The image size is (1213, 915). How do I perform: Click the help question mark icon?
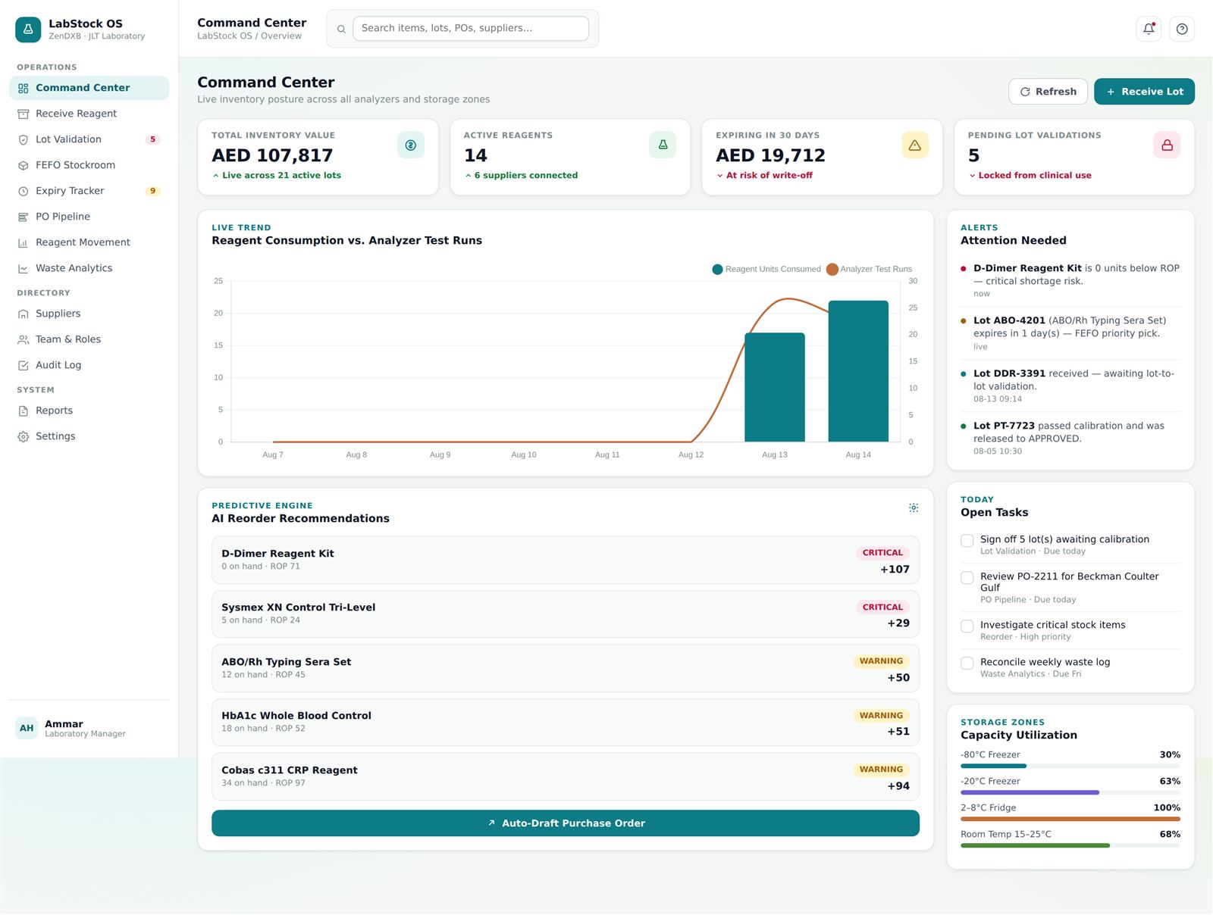[x=1182, y=29]
